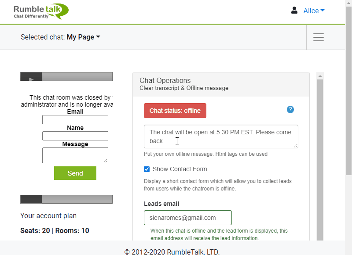The image size is (352, 255).
Task: Click the play arrow in chat preview header
Action: pos(31,79)
